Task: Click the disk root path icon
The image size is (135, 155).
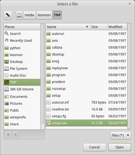Action: pyautogui.click(x=19, y=15)
